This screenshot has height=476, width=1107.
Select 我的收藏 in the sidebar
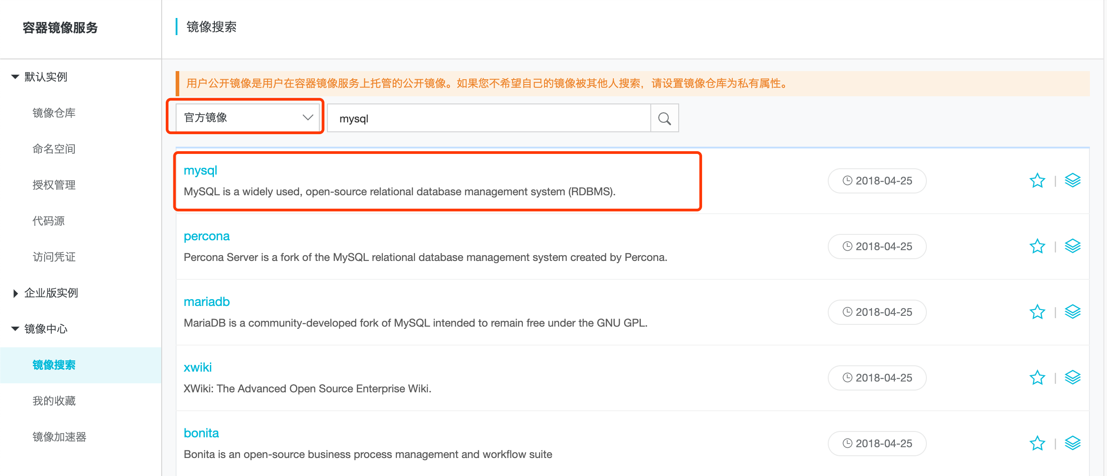(54, 401)
